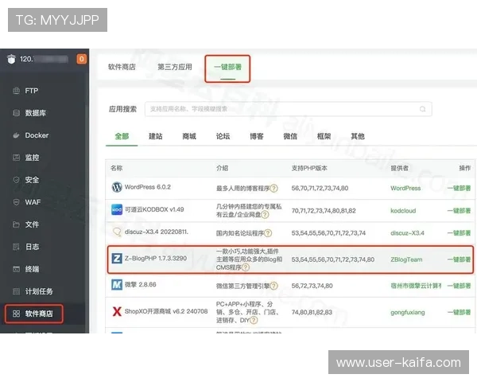This screenshot has height=382, width=477.
Task: Select the 全部 category filter
Action: [x=122, y=136]
